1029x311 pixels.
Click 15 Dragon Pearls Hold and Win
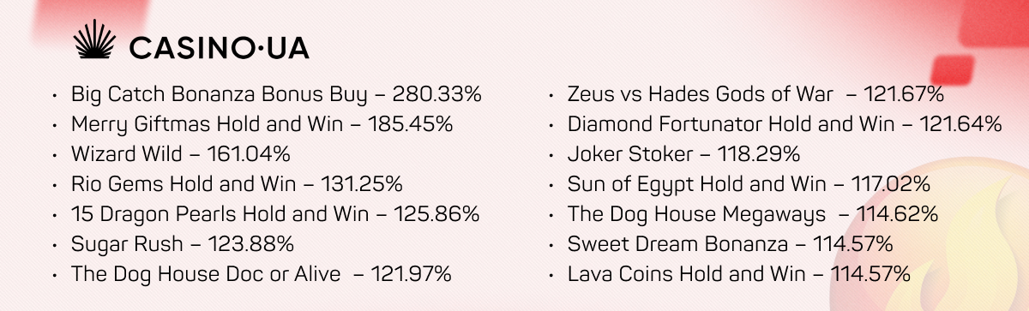(x=275, y=214)
